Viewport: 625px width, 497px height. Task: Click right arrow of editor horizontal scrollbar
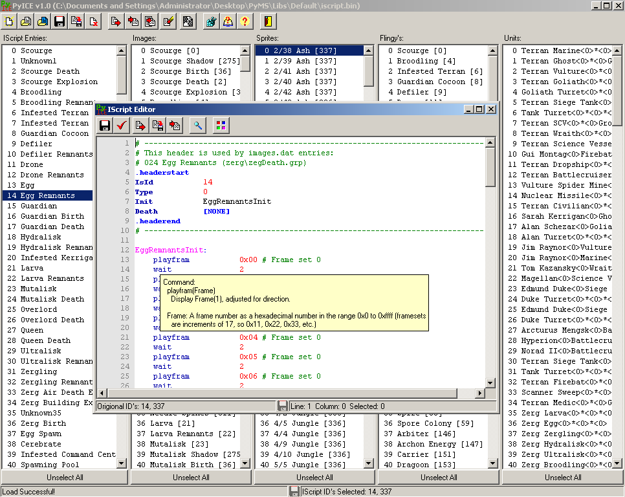[x=480, y=393]
